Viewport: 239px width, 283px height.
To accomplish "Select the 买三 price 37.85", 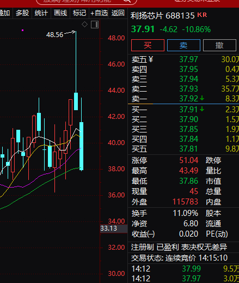I will tap(188, 129).
